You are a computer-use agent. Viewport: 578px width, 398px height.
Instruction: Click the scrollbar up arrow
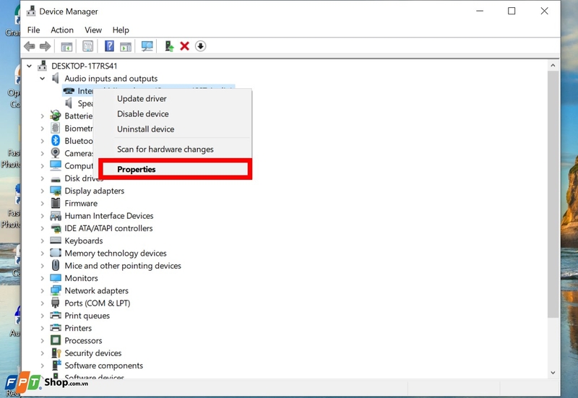pos(553,65)
